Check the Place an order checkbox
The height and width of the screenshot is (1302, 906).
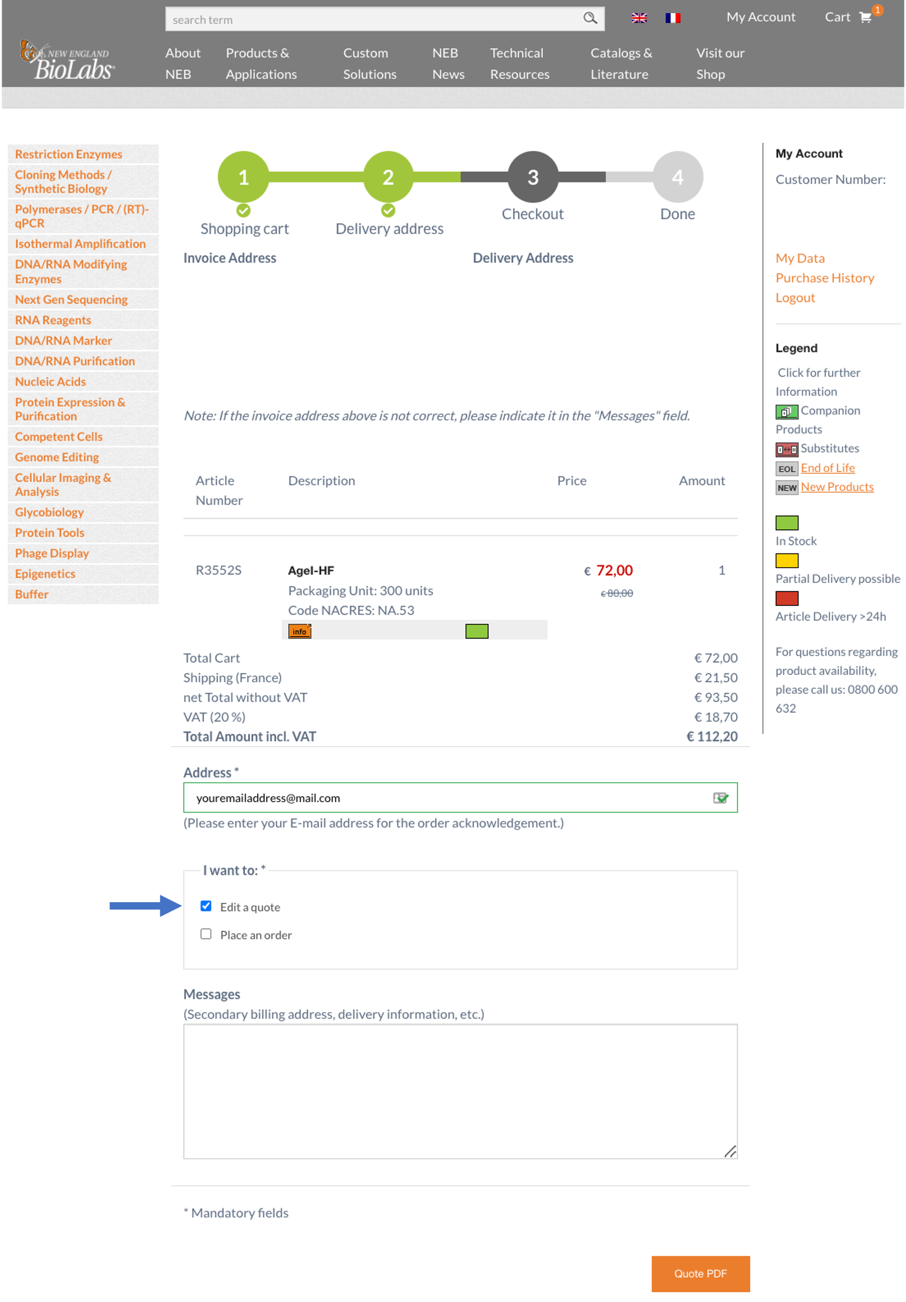point(206,933)
